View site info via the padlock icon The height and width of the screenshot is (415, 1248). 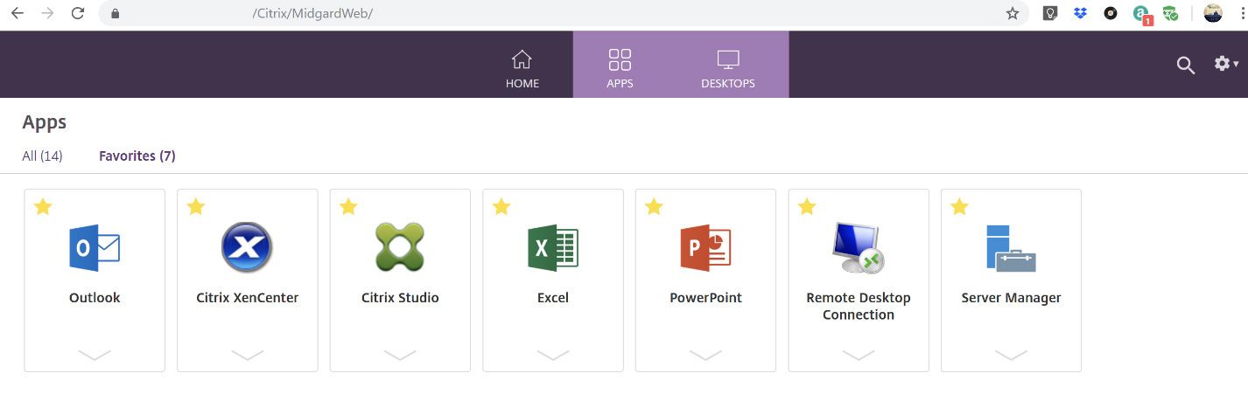[116, 14]
